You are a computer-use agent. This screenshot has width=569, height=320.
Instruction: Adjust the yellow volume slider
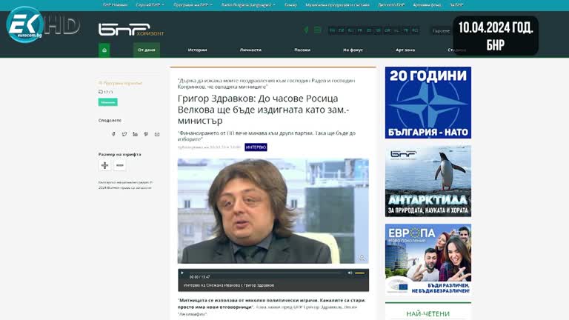point(359,273)
